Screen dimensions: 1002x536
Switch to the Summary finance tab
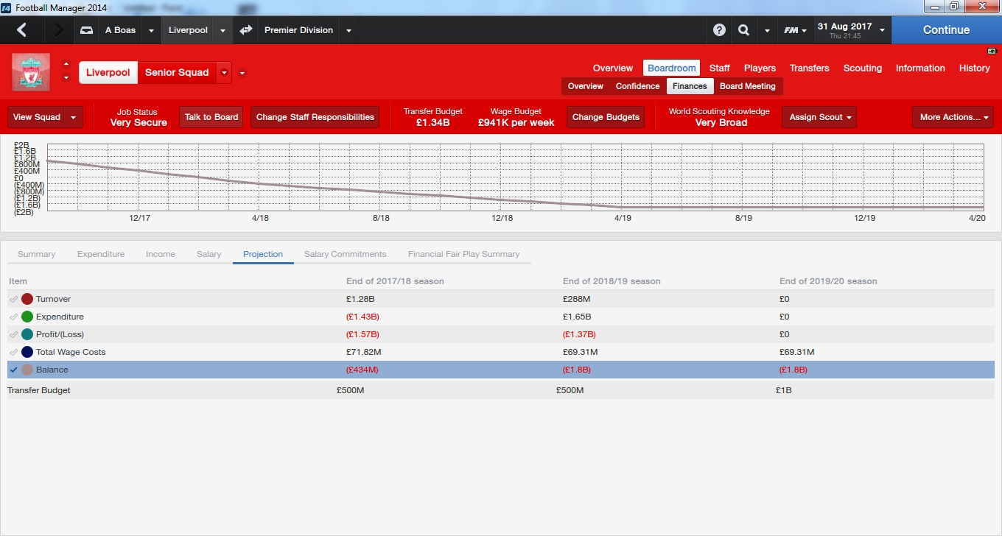click(x=37, y=254)
